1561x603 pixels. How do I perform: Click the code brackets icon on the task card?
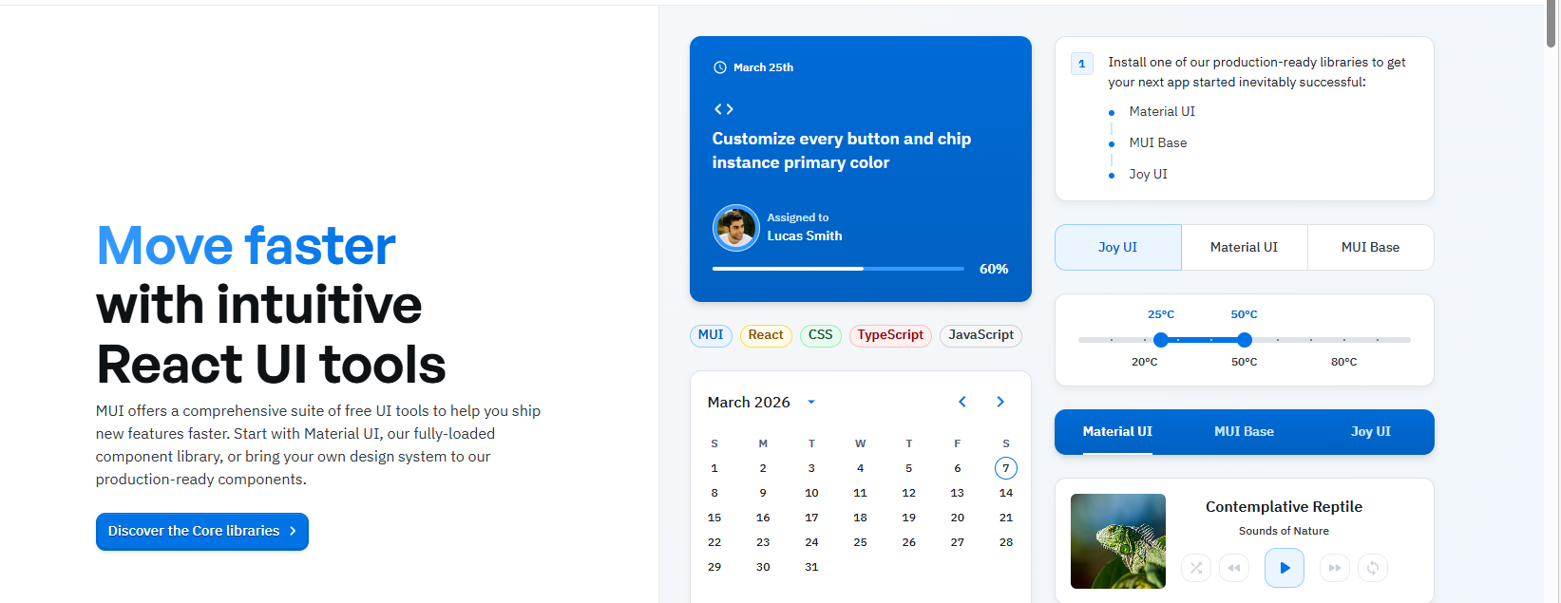tap(723, 108)
